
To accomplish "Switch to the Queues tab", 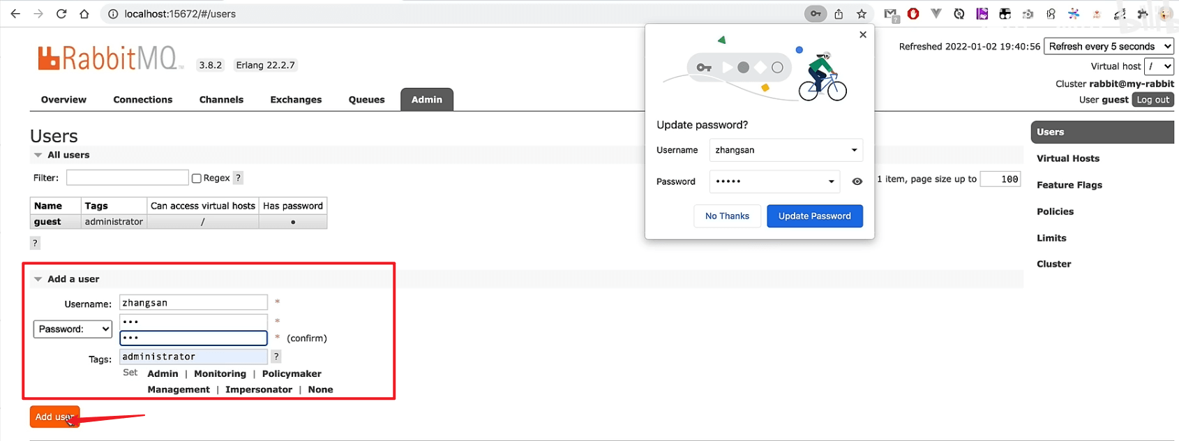I will click(367, 100).
